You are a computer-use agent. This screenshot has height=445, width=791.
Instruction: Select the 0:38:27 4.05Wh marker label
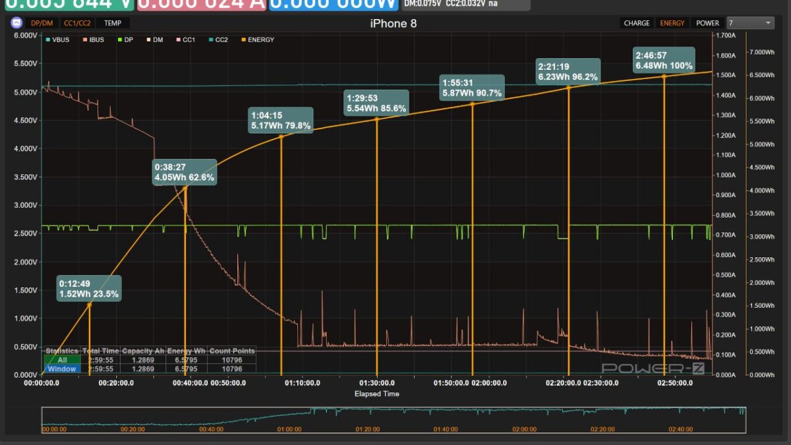point(185,172)
